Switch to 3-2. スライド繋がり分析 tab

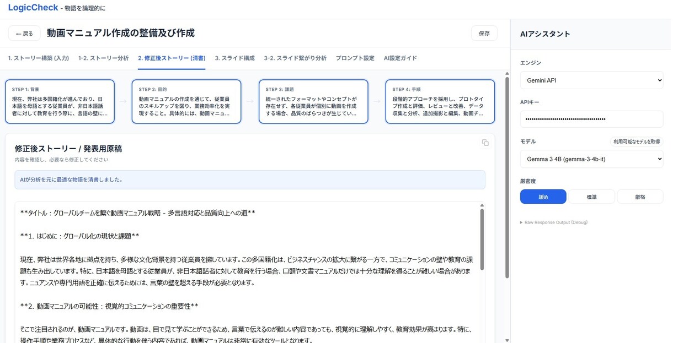point(295,58)
